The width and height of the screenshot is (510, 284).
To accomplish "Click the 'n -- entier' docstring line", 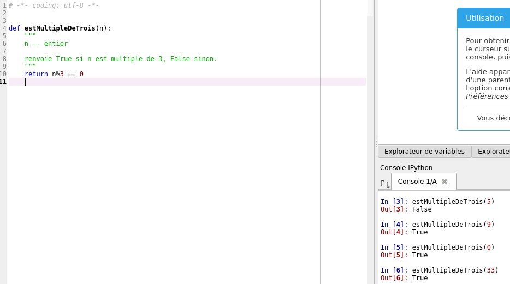I will pos(46,44).
